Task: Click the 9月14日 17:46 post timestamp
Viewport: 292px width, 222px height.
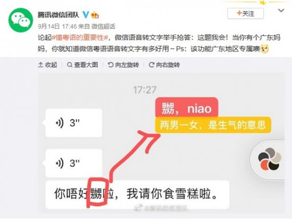Action: tap(57, 26)
